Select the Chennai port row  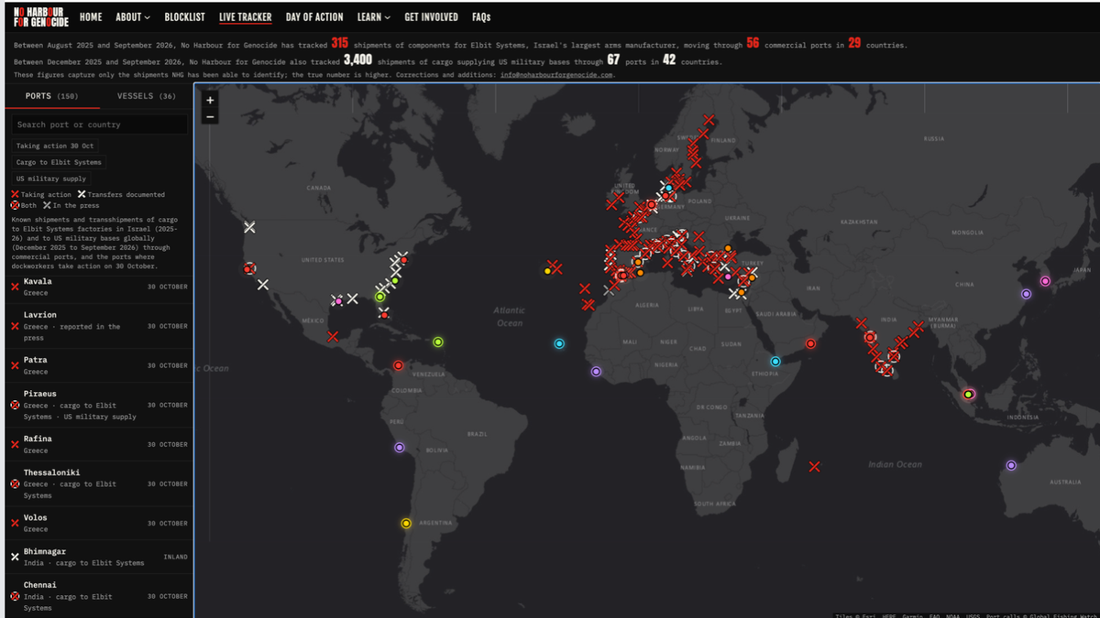click(99, 596)
